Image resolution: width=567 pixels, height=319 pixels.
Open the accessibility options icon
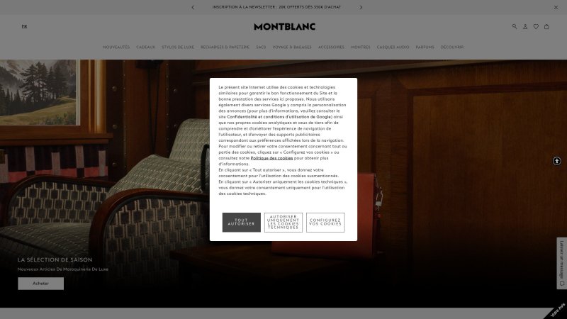[x=557, y=161]
